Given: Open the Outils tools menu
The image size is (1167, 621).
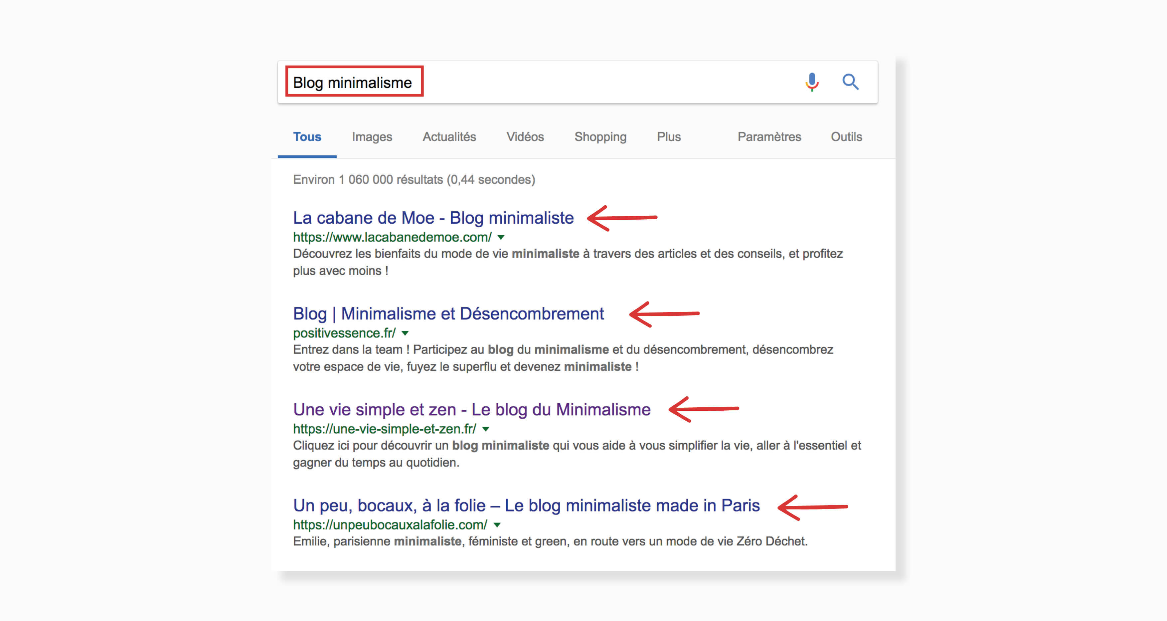Looking at the screenshot, I should click(x=846, y=137).
